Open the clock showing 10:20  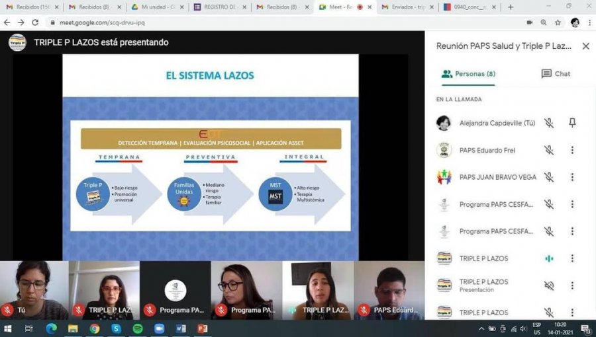560,328
